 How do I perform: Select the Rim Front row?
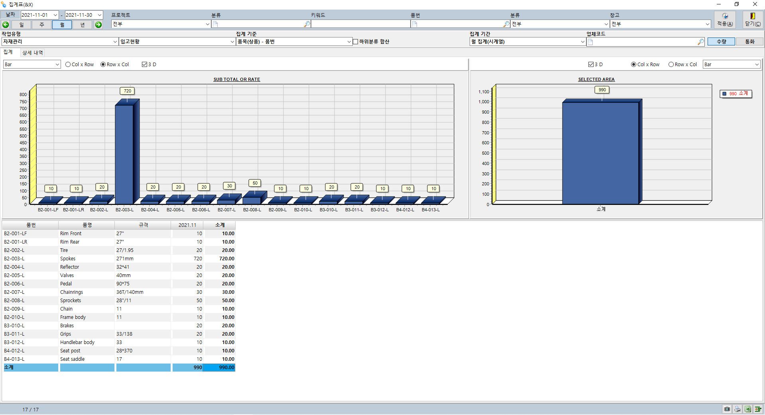click(119, 234)
